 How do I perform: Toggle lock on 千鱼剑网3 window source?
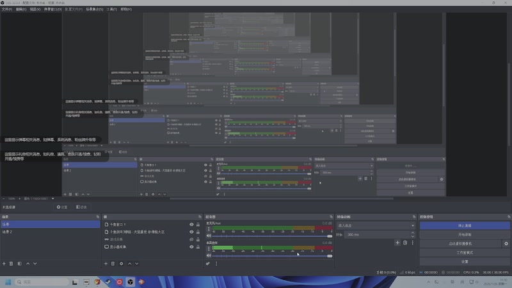(x=198, y=232)
